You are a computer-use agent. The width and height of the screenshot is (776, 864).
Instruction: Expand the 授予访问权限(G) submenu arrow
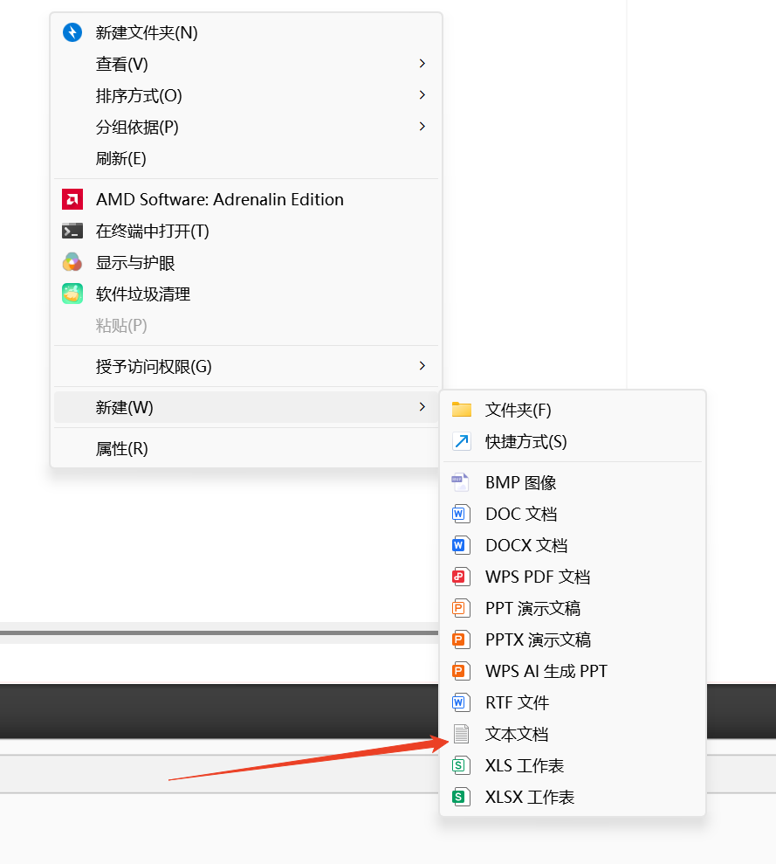(422, 365)
